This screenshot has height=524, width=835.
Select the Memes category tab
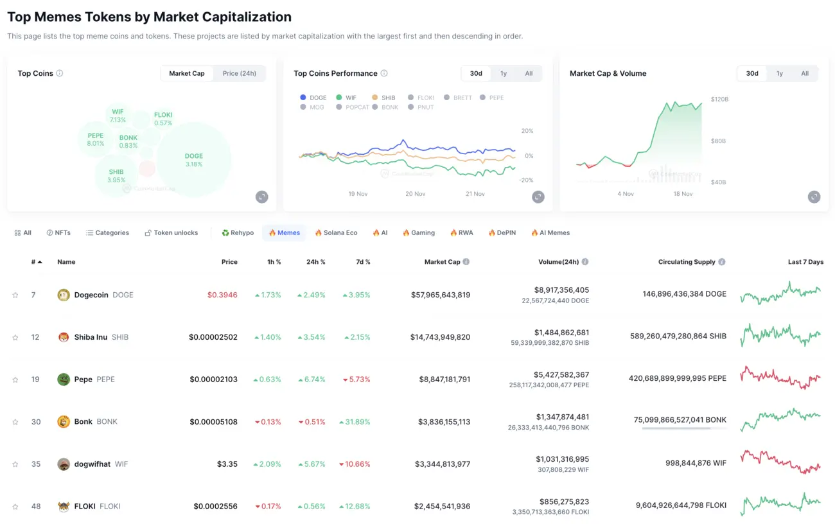(x=284, y=233)
